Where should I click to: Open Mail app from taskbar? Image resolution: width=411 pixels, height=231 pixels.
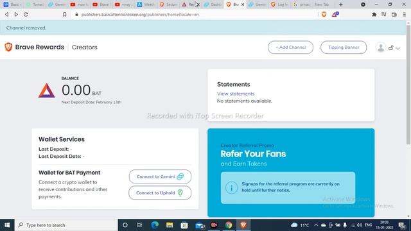tap(200, 225)
